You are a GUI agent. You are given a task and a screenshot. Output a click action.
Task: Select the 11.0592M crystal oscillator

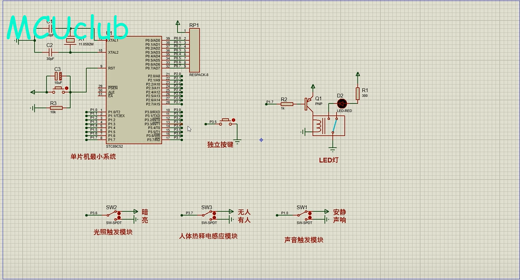71,40
